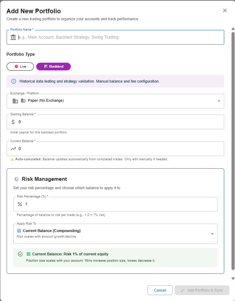Viewport: 235px width, 301px height.
Task: Select the Backtest portfolio type
Action: click(53, 67)
